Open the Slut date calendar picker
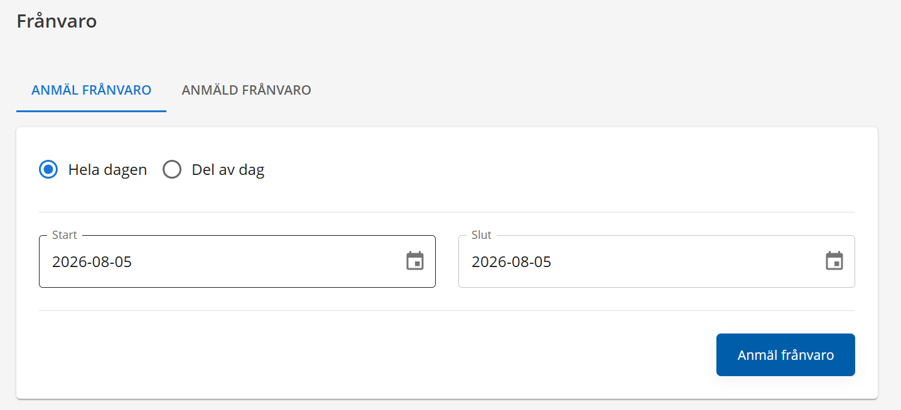Screen dimensions: 901x410 [x=834, y=261]
